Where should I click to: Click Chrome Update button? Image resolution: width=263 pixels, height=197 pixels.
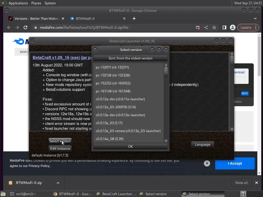pyautogui.click(x=246, y=27)
